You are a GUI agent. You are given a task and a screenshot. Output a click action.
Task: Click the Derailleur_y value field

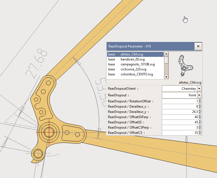pyautogui.click(x=180, y=112)
